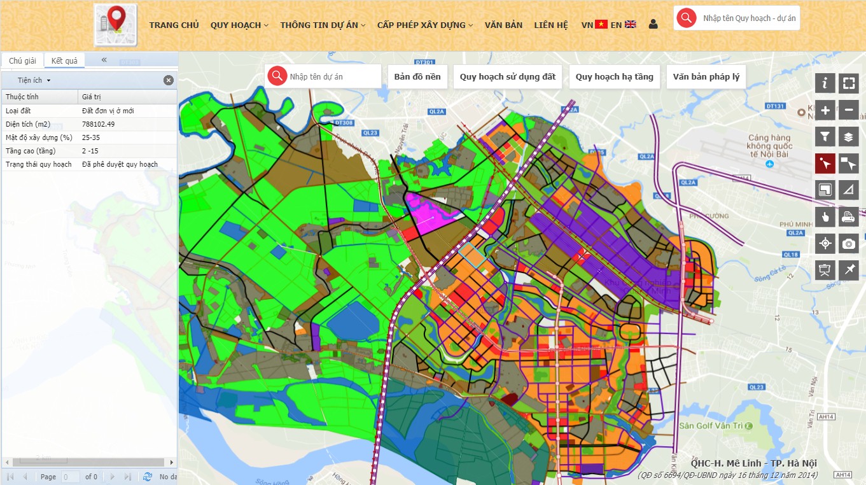The image size is (866, 485).
Task: Collapse the left side panel
Action: point(104,60)
